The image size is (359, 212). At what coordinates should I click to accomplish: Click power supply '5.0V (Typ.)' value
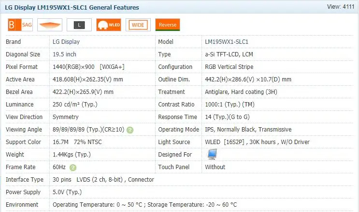pos(67,192)
